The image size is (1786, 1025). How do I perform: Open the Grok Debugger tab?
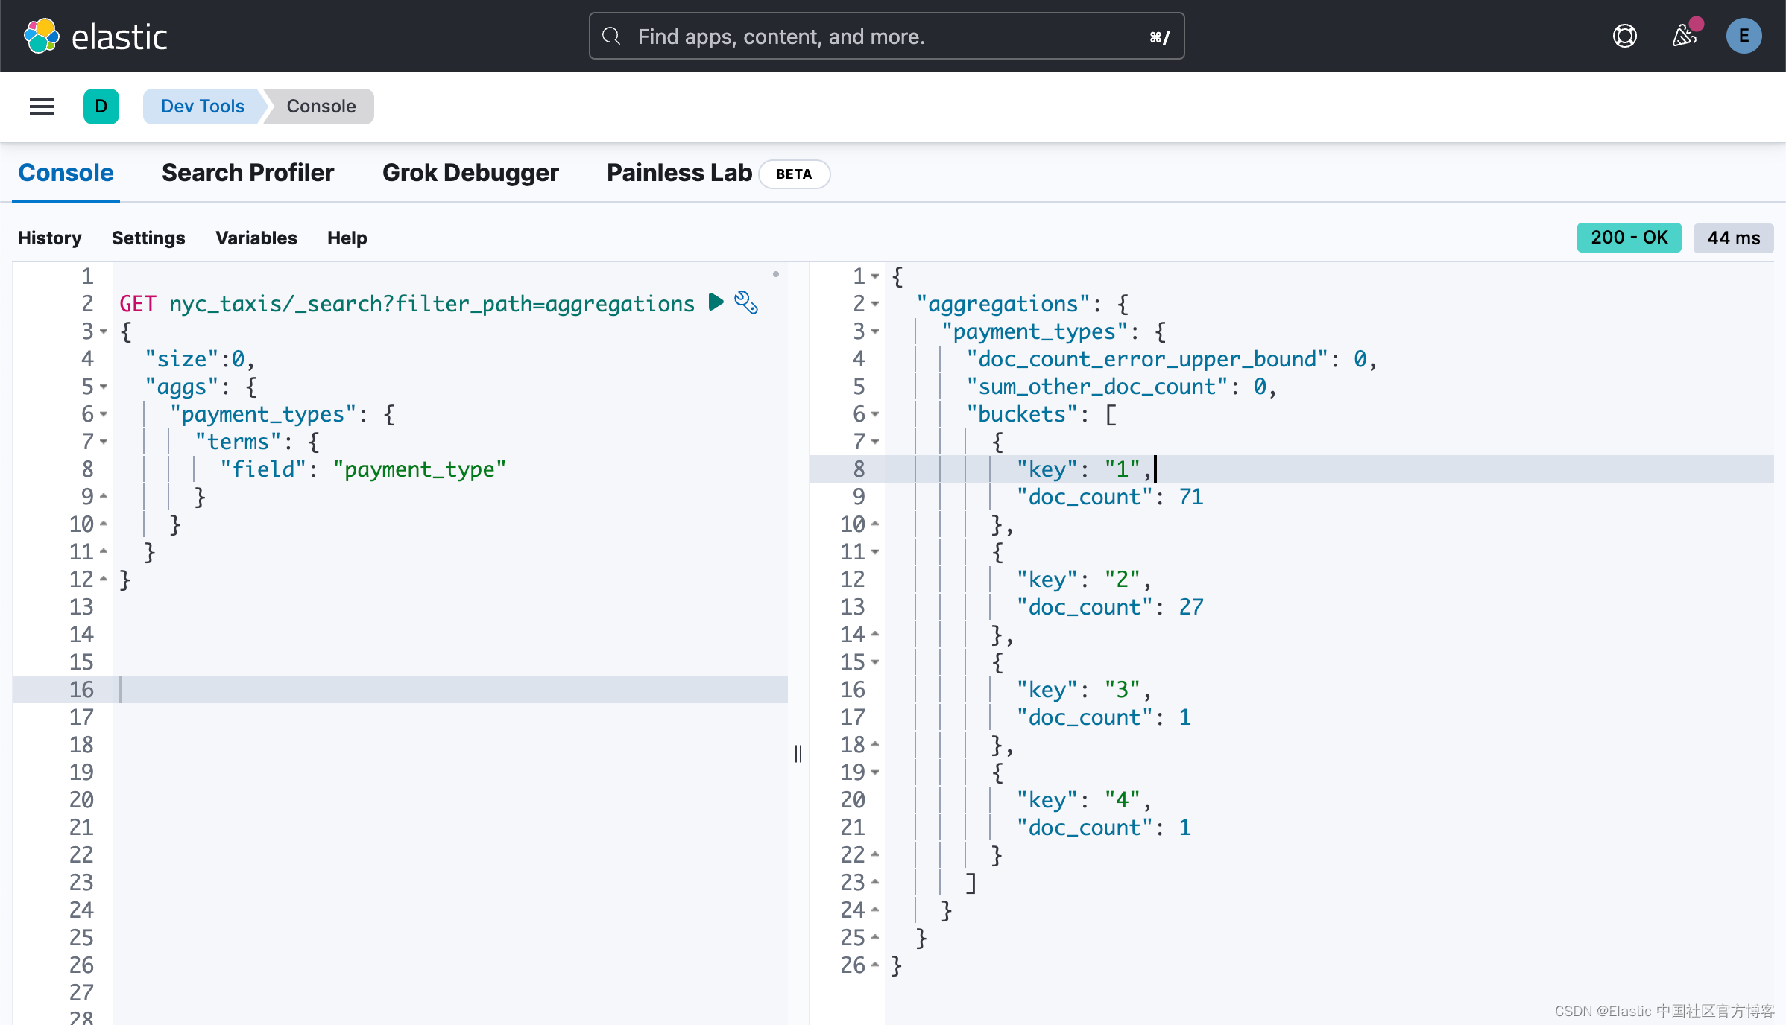[470, 172]
